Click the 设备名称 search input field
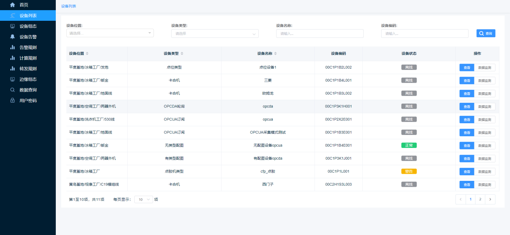This screenshot has height=235, width=510. point(320,34)
